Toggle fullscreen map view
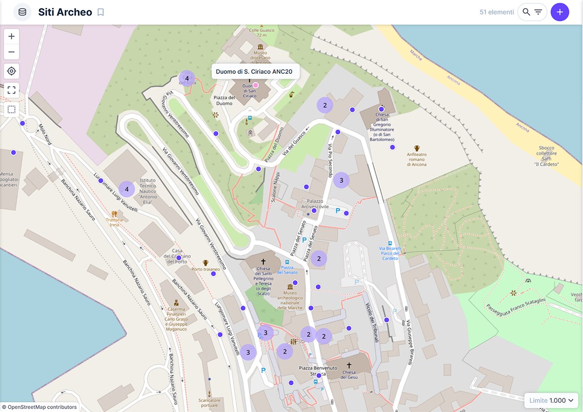Screen dimensions: 583x412 12,90
